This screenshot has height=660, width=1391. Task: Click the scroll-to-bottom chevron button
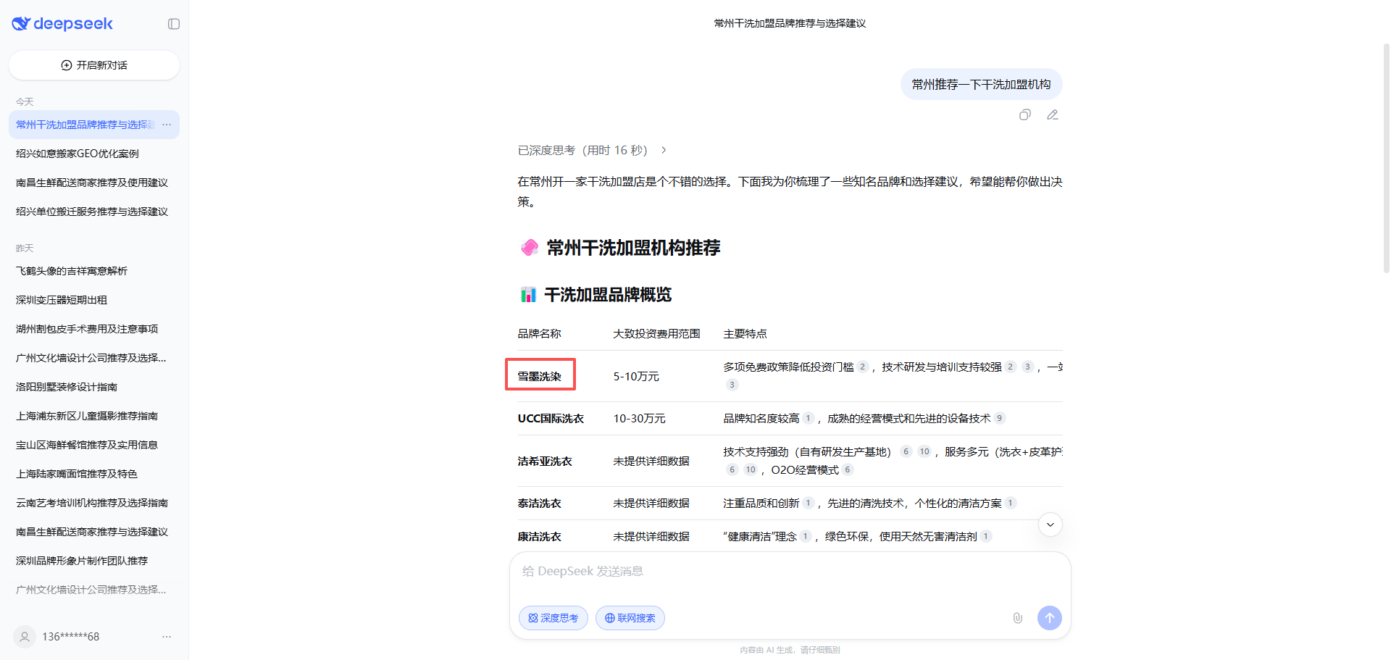tap(1050, 525)
